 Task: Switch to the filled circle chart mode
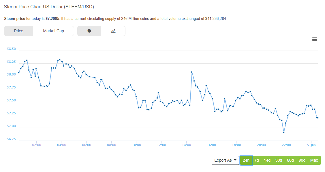pyautogui.click(x=89, y=31)
